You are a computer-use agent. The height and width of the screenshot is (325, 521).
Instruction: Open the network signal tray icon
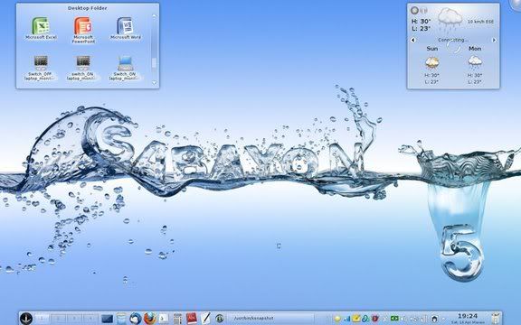click(x=347, y=319)
